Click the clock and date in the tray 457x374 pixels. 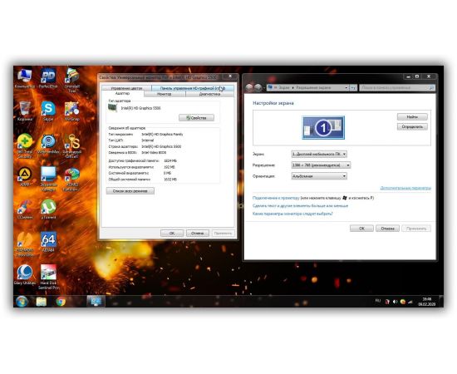point(427,302)
